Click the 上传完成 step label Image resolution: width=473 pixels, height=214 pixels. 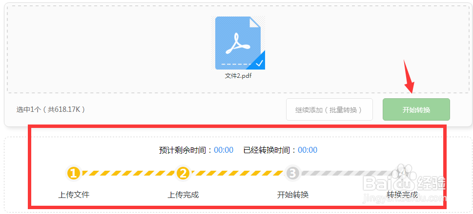pyautogui.click(x=183, y=195)
